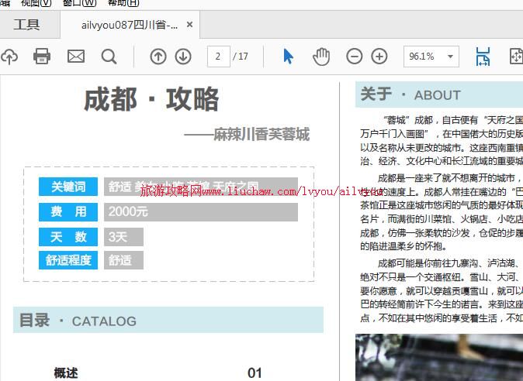This screenshot has height=381, width=523.
Task: Switch to the hand pan tool
Action: tap(320, 56)
